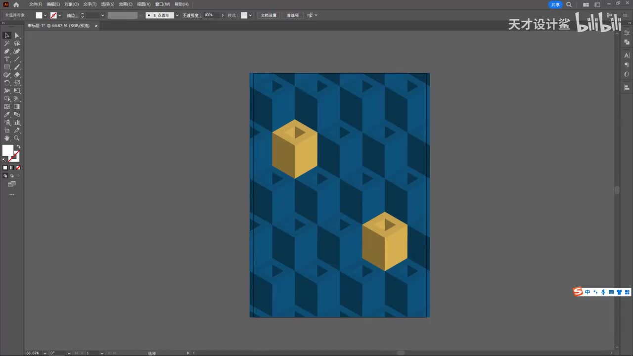Click the 首选项 button
Viewport: 633px width, 356px height.
click(293, 15)
